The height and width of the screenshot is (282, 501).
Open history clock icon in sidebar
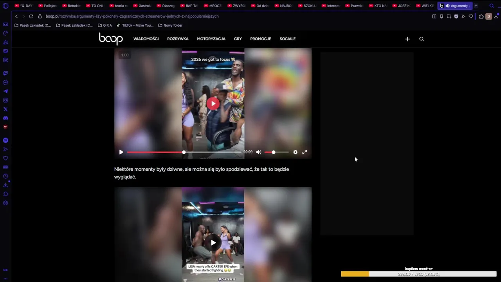5,176
